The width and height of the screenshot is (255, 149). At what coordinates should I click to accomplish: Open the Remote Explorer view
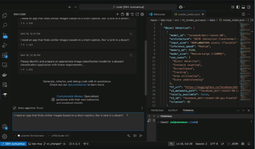coord(4,65)
